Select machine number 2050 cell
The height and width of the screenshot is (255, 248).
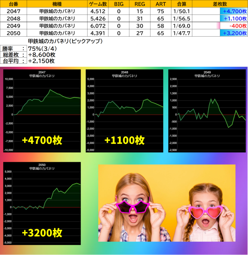[13, 33]
